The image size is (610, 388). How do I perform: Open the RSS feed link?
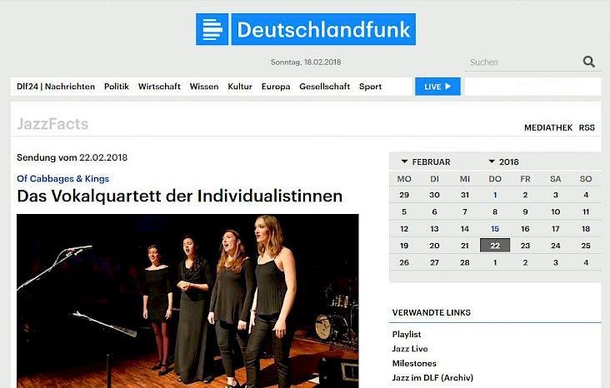click(x=587, y=127)
